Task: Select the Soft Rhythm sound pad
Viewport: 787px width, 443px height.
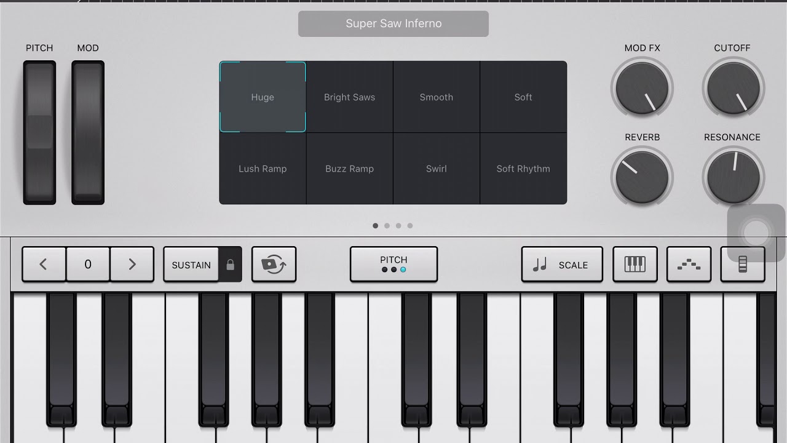Action: coord(523,169)
